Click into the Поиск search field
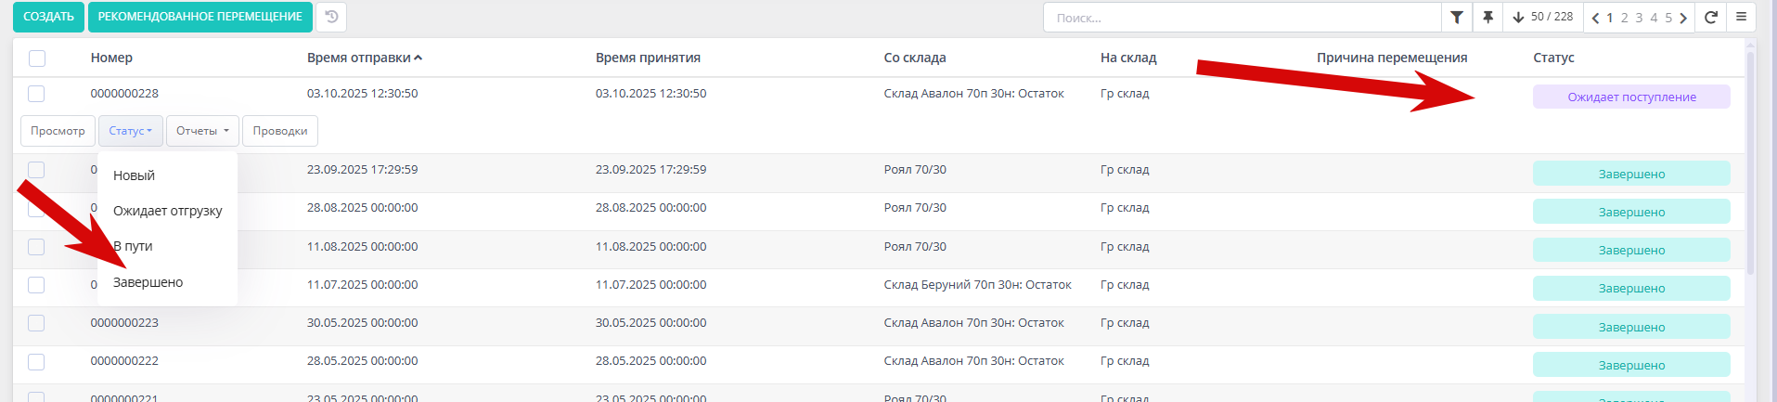 [1242, 18]
